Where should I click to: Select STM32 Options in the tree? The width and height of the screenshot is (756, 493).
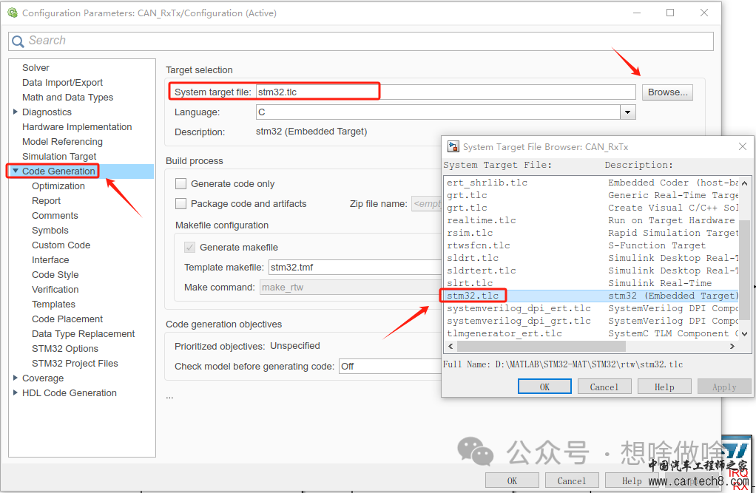65,349
